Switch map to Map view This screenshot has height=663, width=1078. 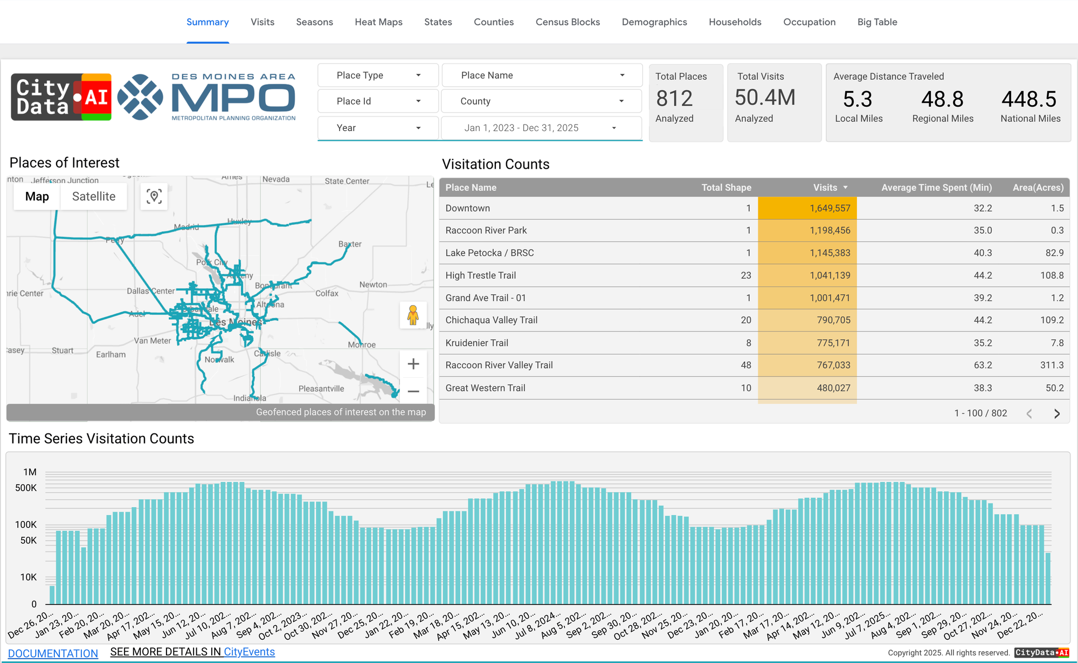tap(37, 197)
